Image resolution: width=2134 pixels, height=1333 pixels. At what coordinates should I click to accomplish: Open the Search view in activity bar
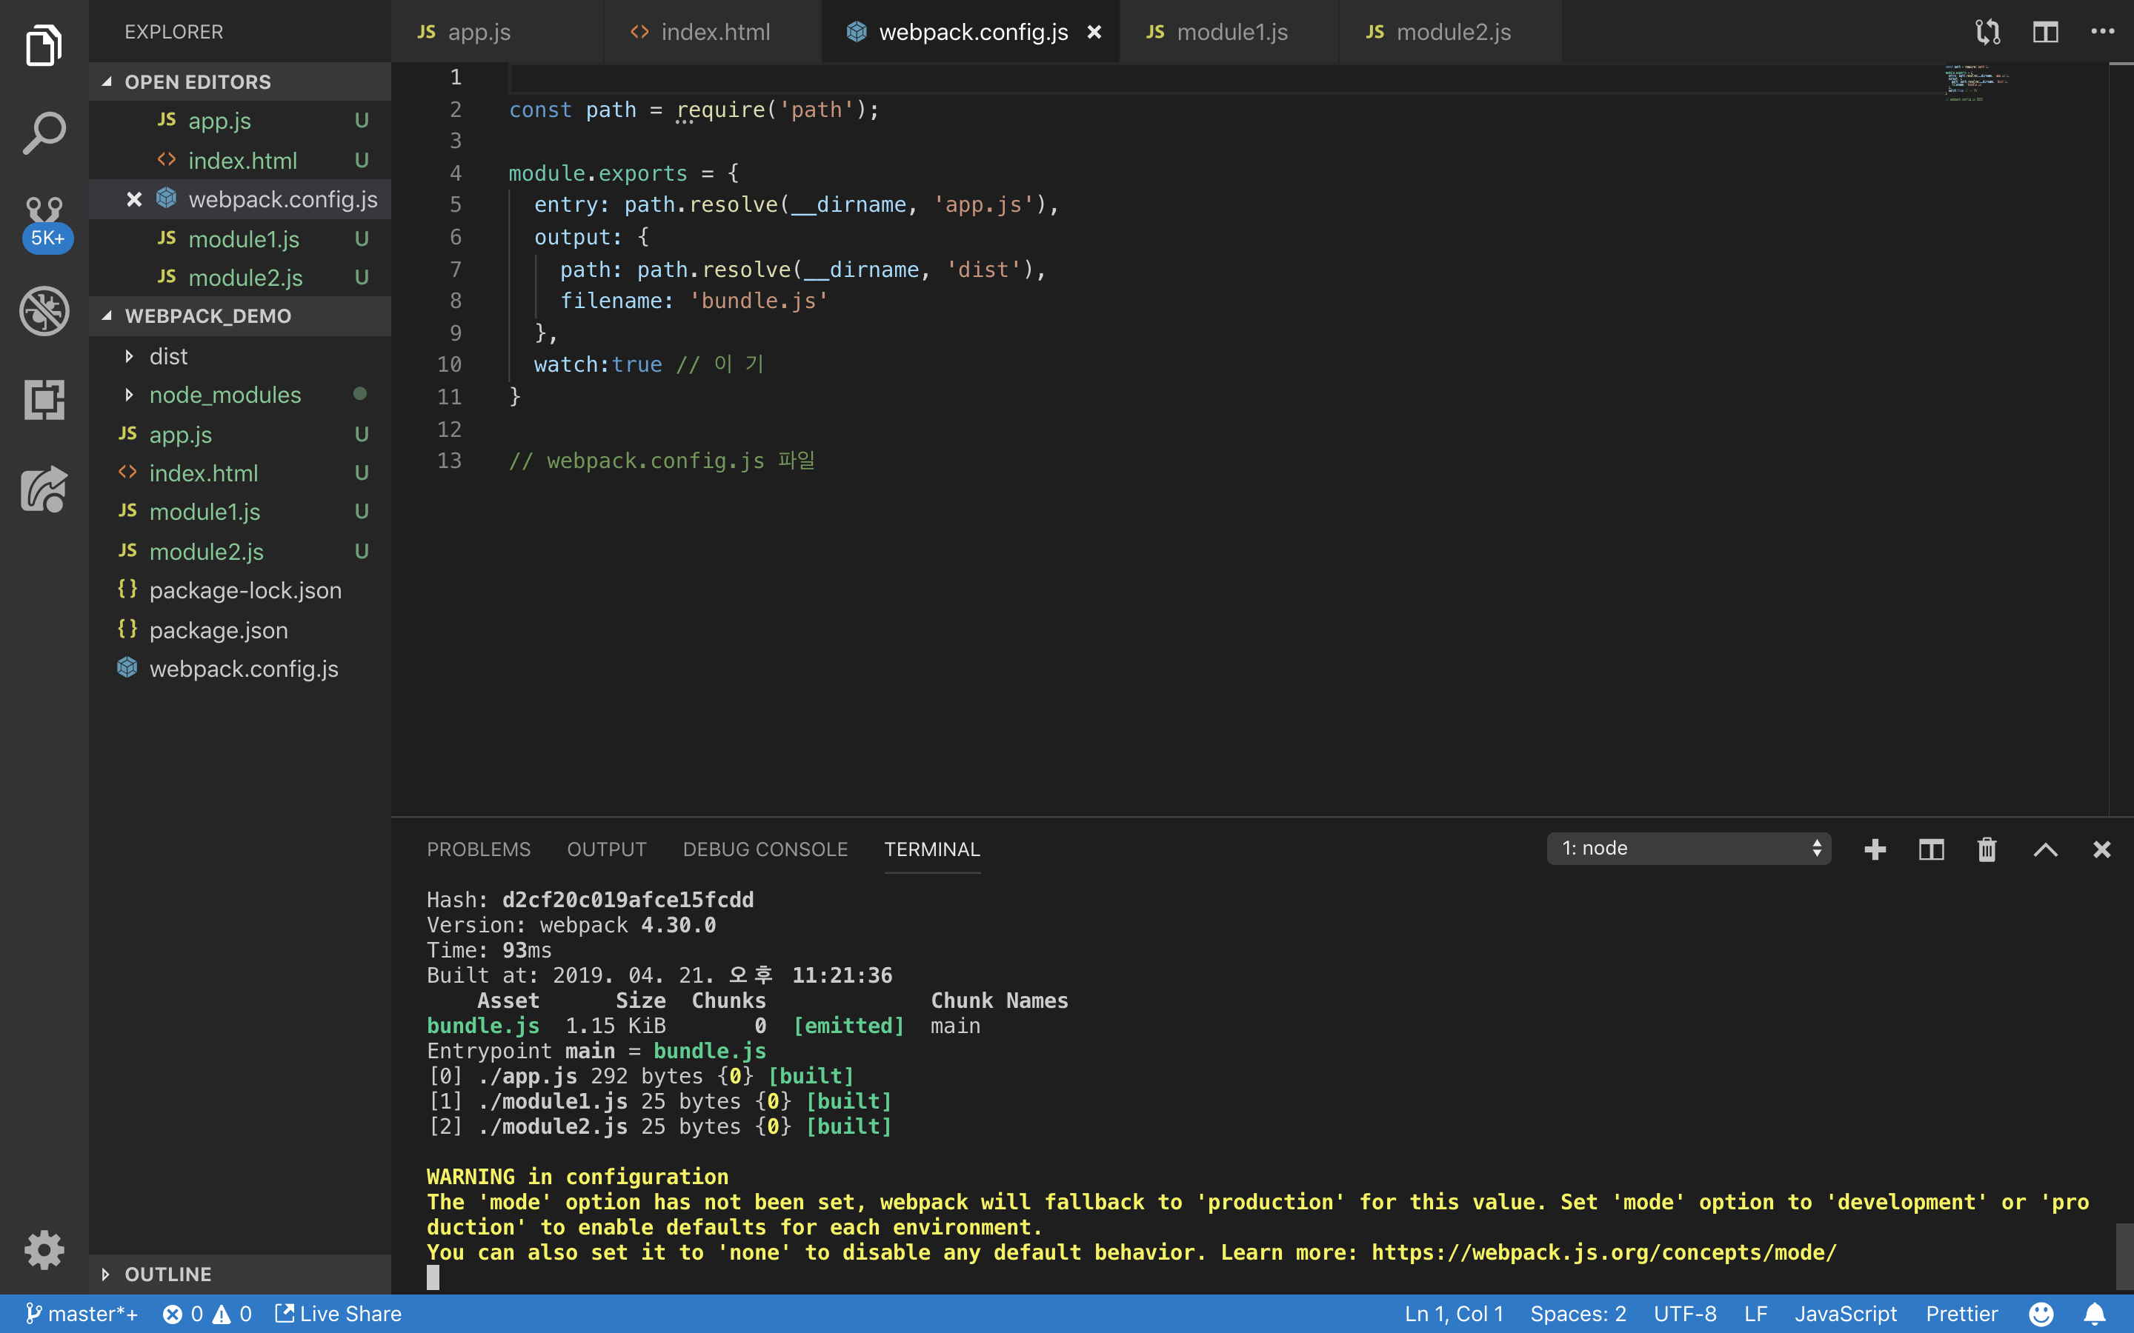click(44, 133)
